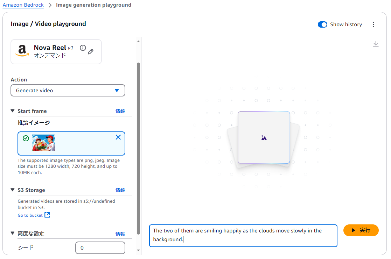Remove the uploaded start frame image

118,137
